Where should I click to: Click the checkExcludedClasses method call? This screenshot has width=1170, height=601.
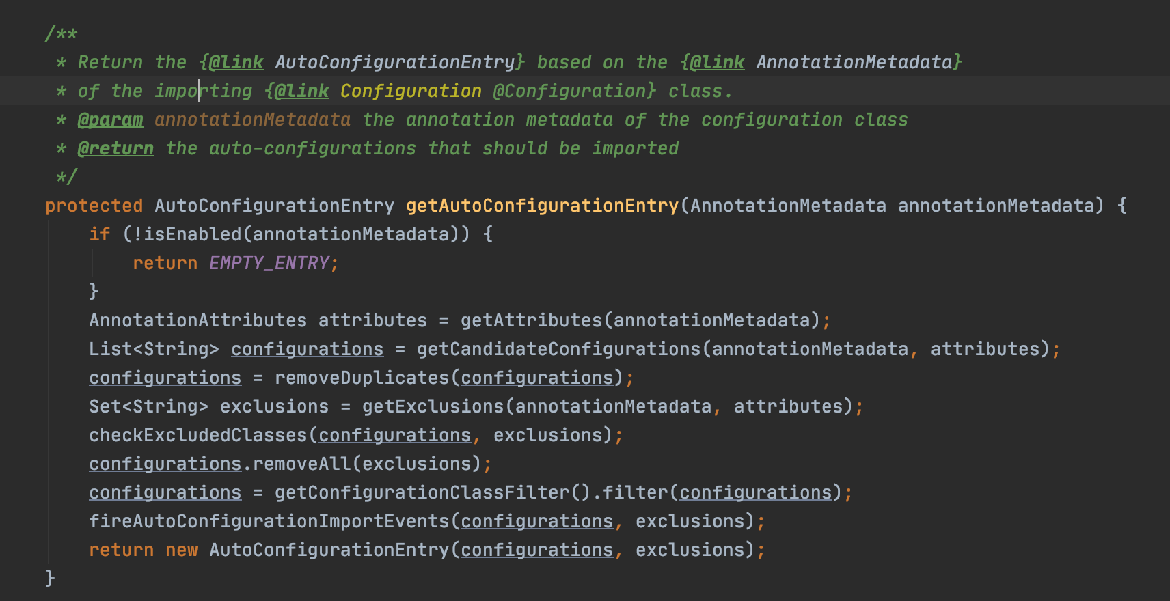[198, 435]
